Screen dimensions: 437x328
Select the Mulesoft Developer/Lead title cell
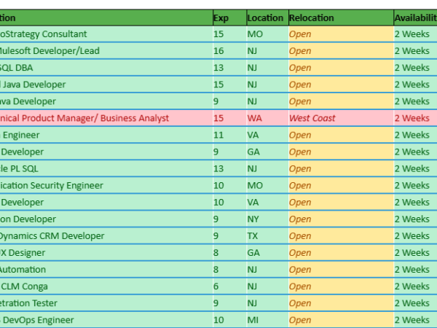[106, 51]
